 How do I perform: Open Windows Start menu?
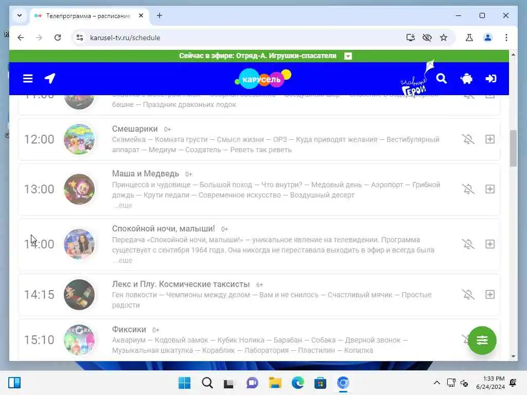(x=184, y=383)
